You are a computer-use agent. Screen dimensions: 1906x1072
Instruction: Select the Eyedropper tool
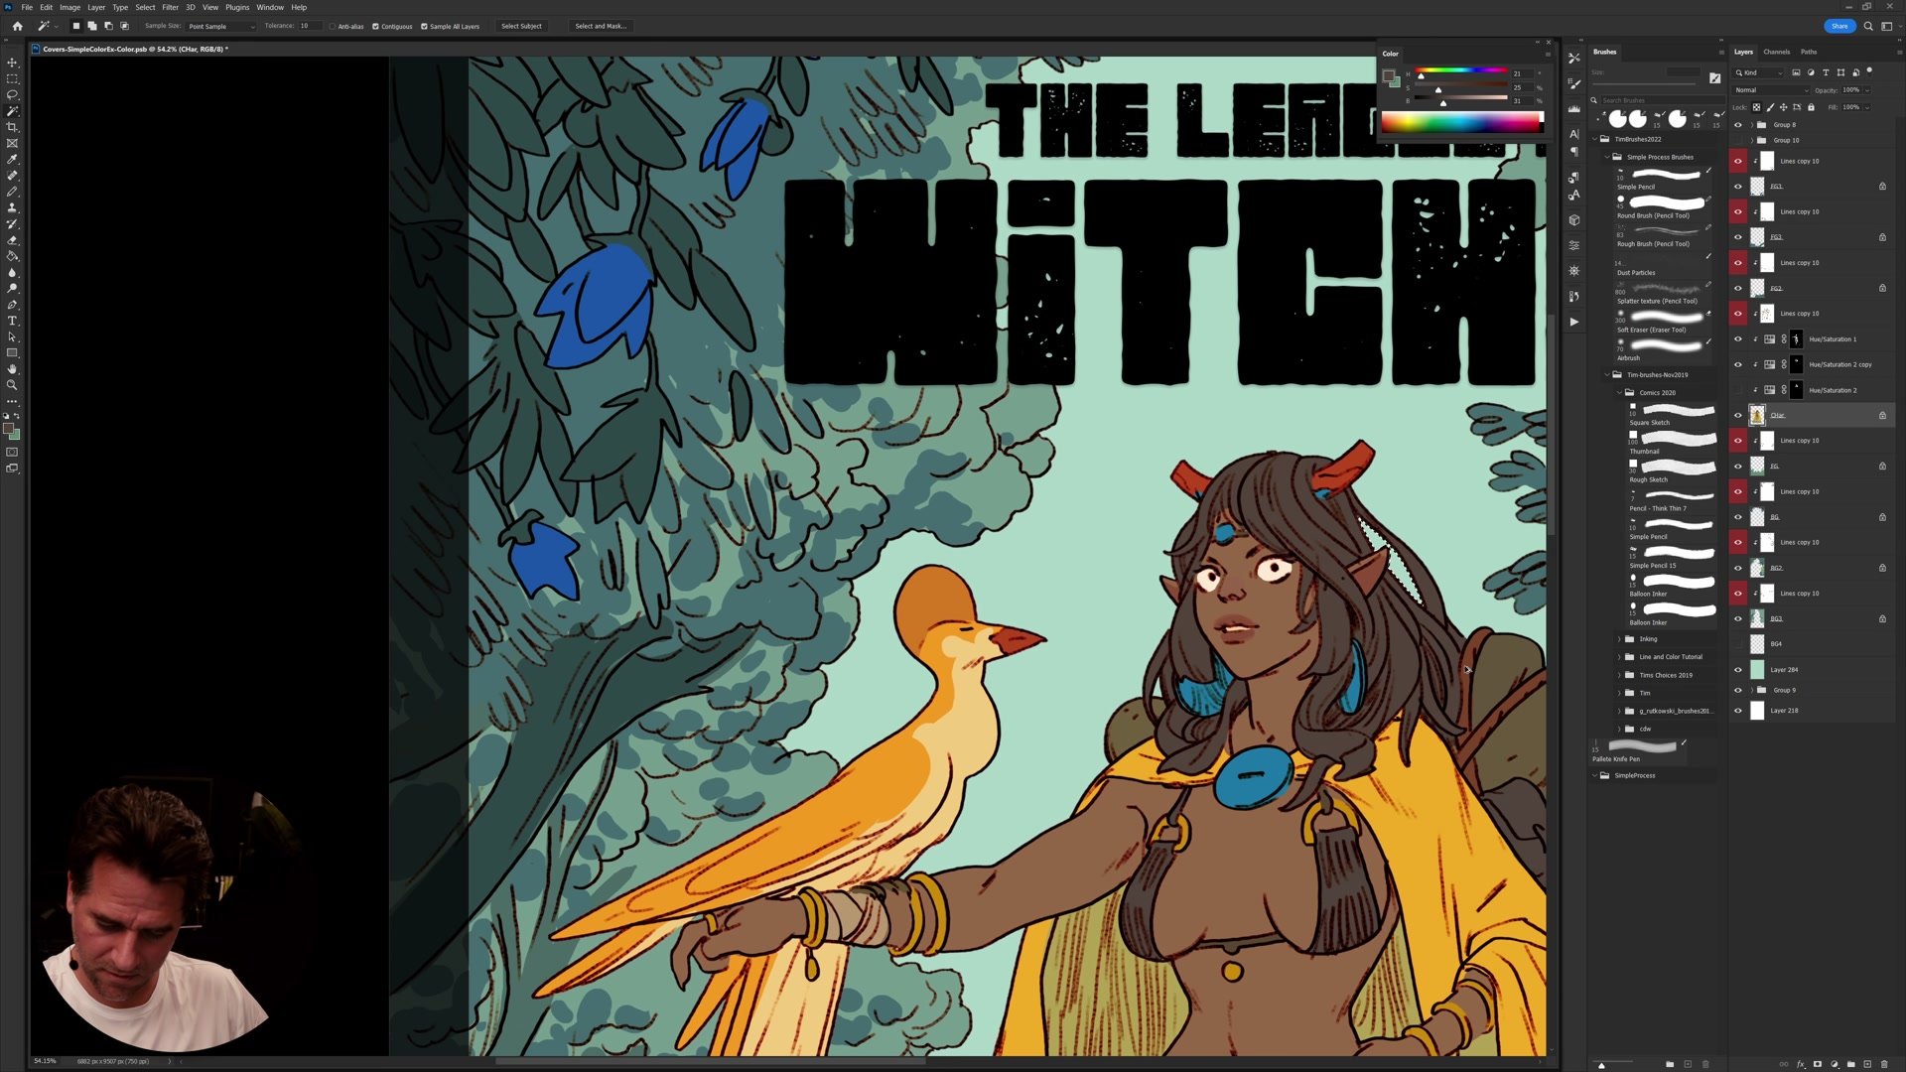coord(12,159)
